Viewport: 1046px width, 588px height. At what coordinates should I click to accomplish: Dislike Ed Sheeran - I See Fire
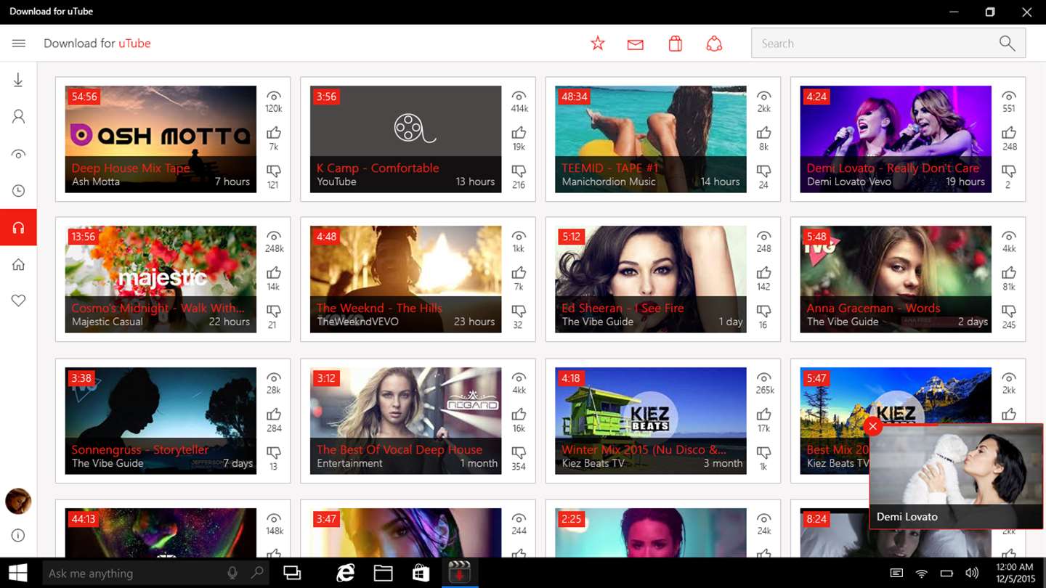point(763,311)
